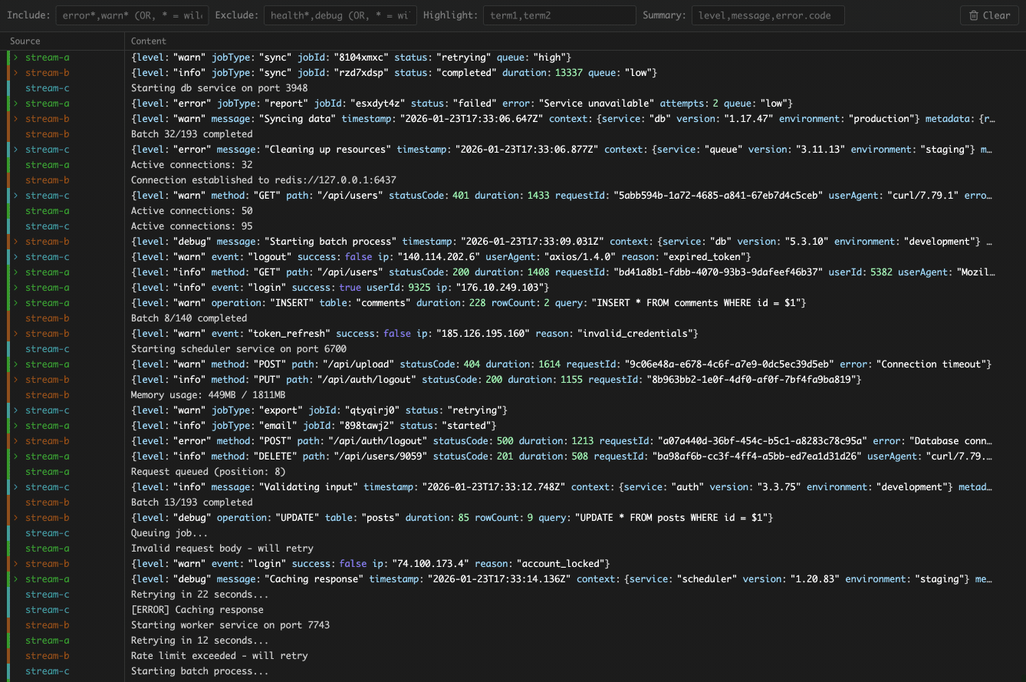Click the Content column header
1026x682 pixels.
[148, 41]
